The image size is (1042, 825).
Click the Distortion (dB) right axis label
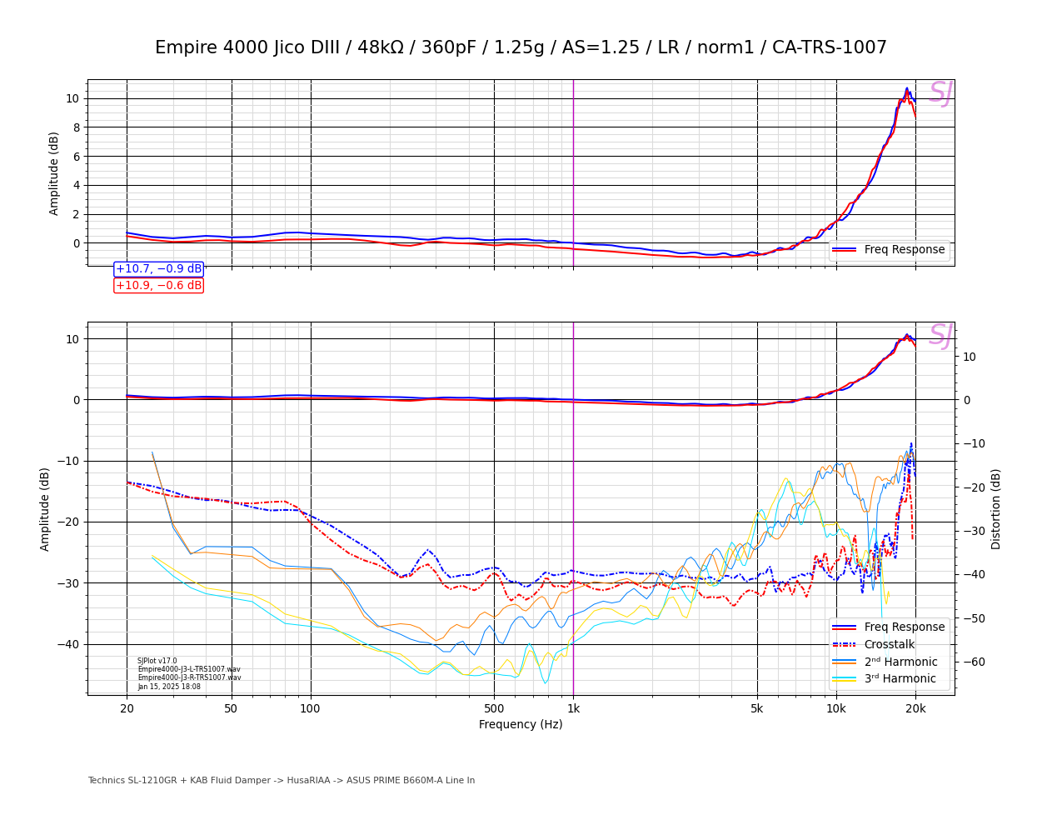point(996,508)
